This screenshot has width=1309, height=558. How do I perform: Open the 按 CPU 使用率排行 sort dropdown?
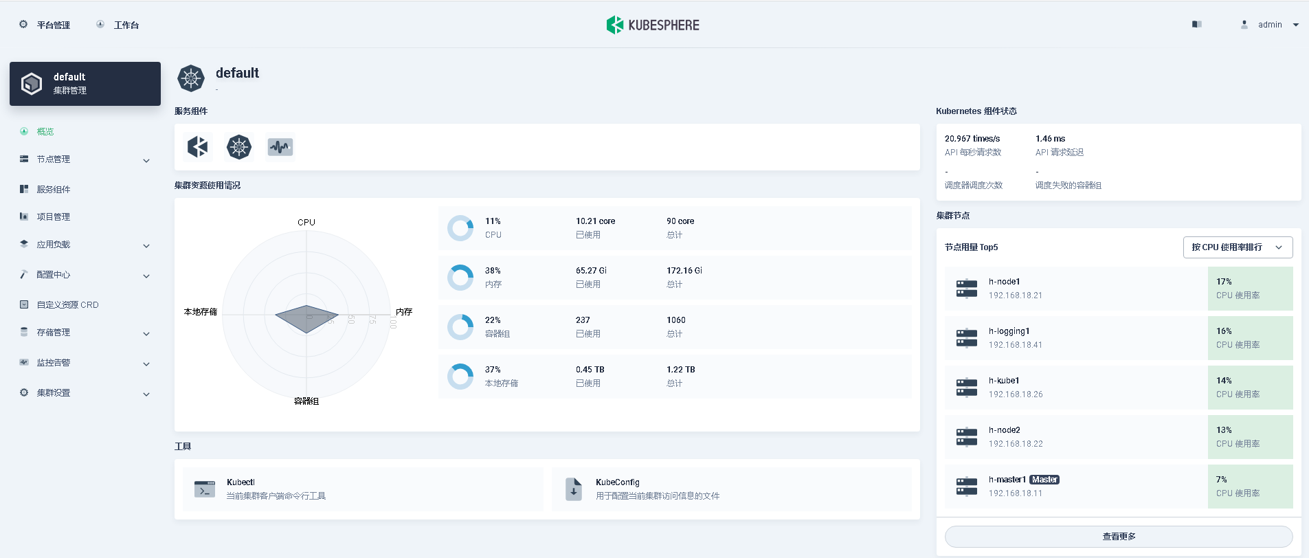1238,247
